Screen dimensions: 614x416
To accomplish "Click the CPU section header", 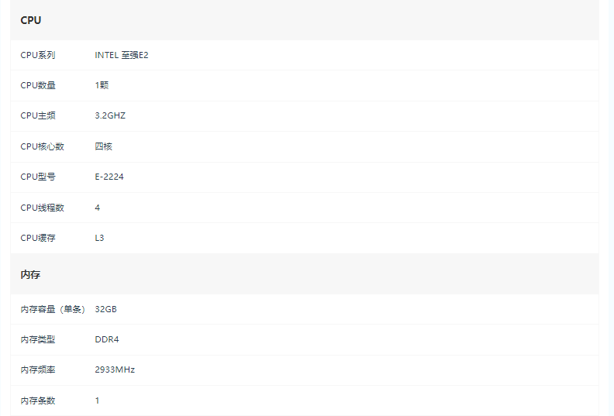I will (31, 20).
